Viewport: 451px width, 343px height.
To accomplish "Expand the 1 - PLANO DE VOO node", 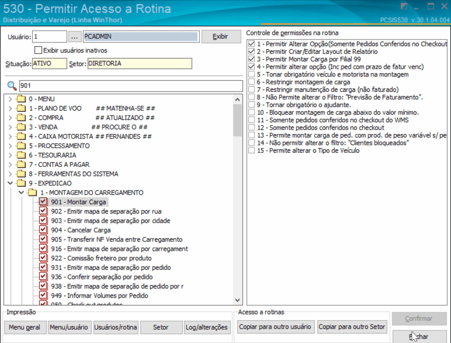I will pos(10,108).
